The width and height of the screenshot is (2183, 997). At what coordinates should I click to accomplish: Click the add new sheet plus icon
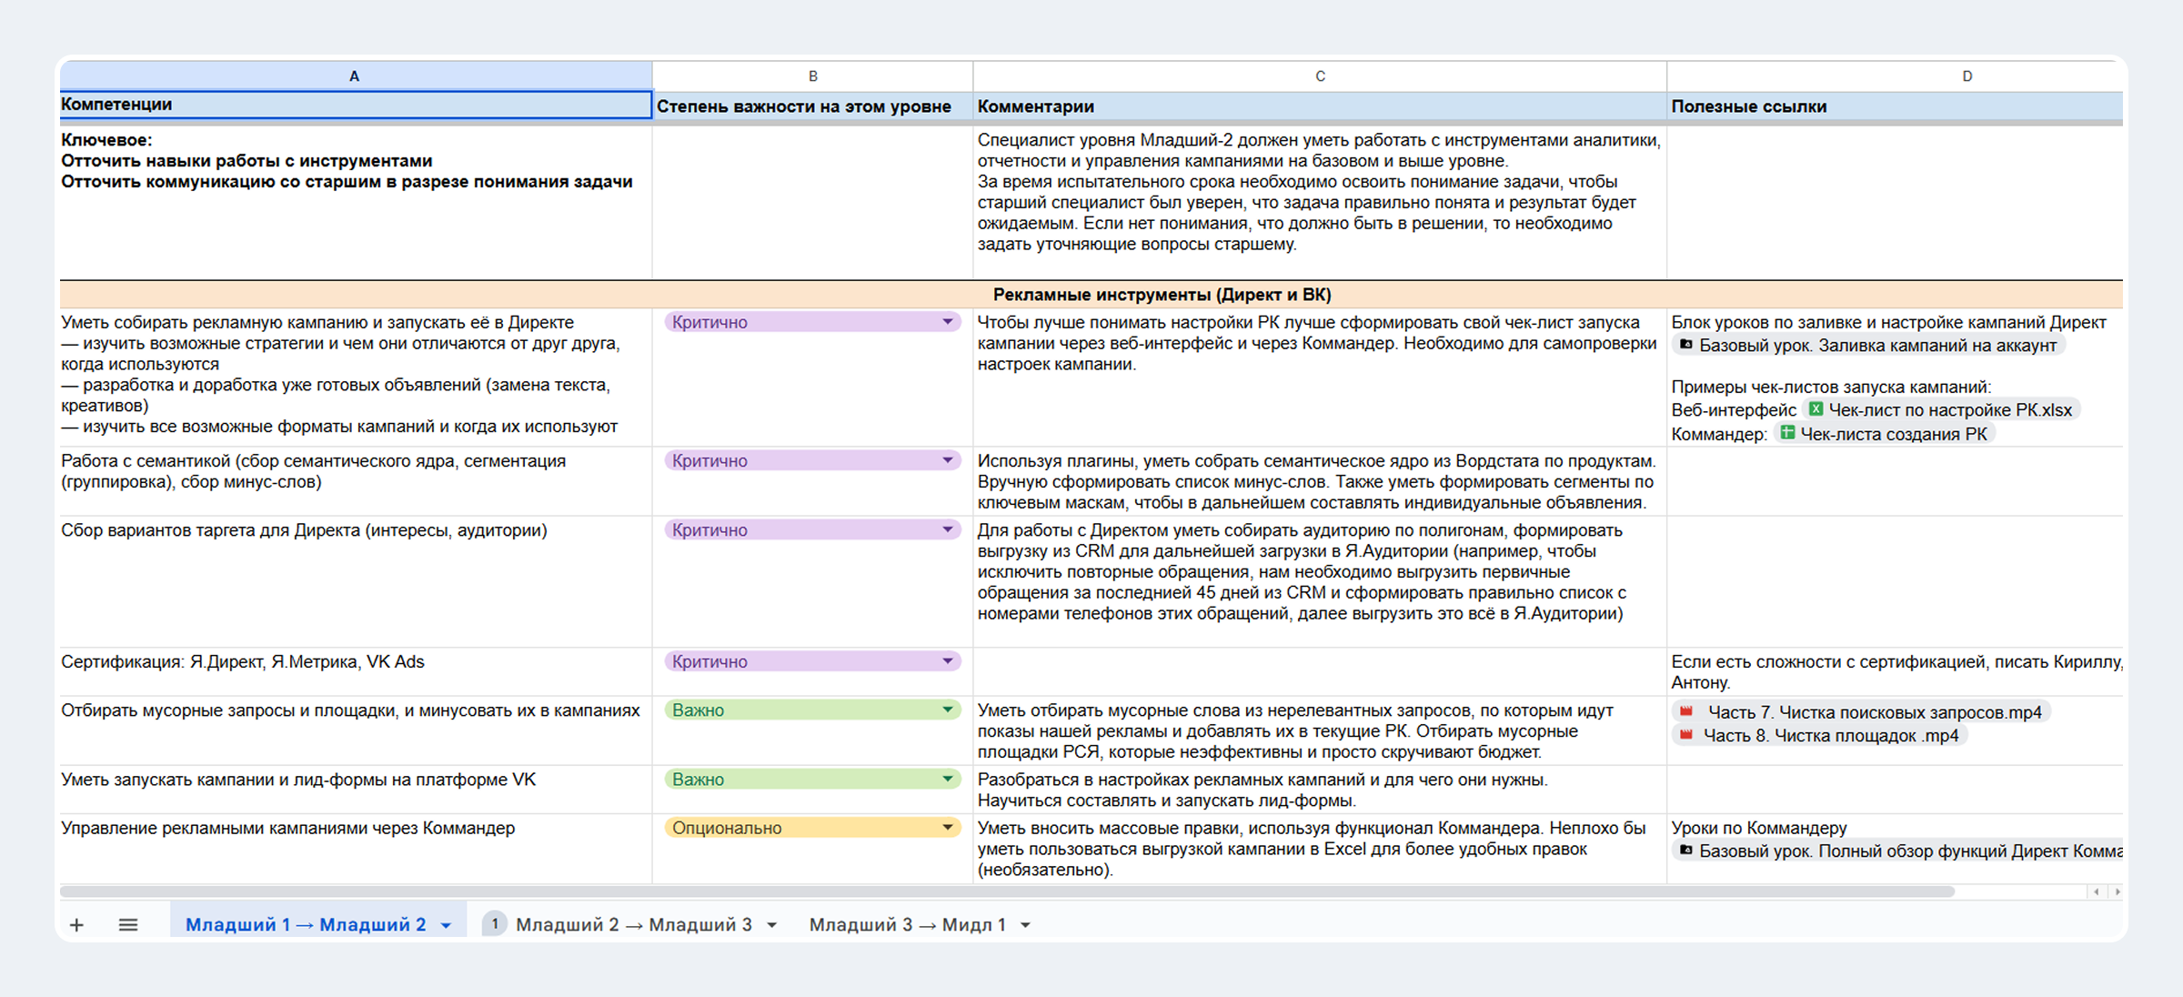pyautogui.click(x=76, y=925)
